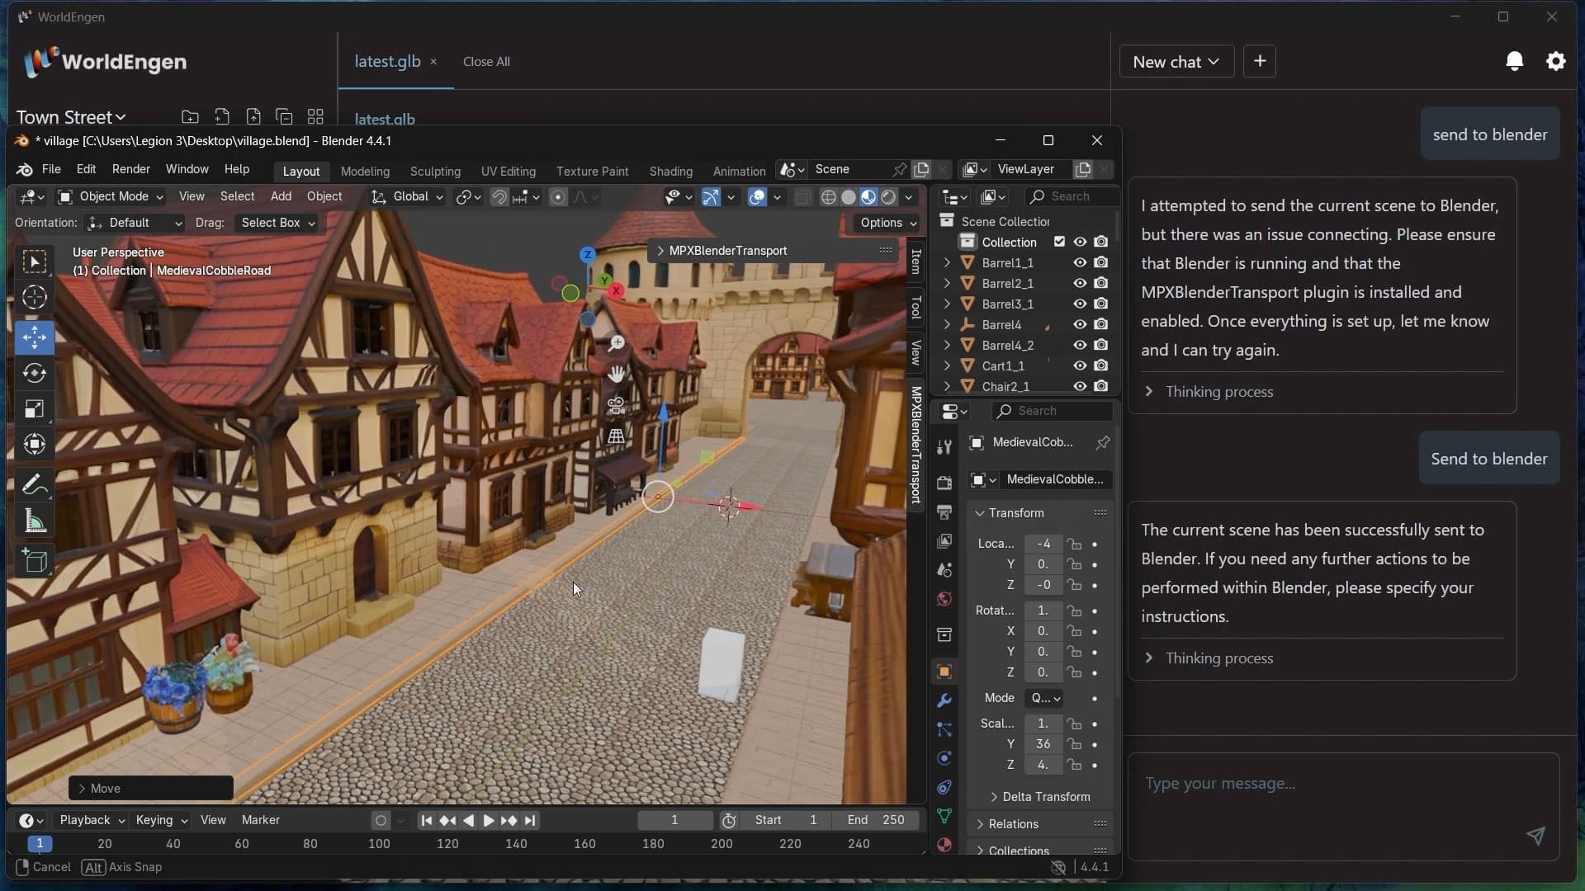The image size is (1585, 891).
Task: Collapse the Transform panel
Action: (x=979, y=512)
